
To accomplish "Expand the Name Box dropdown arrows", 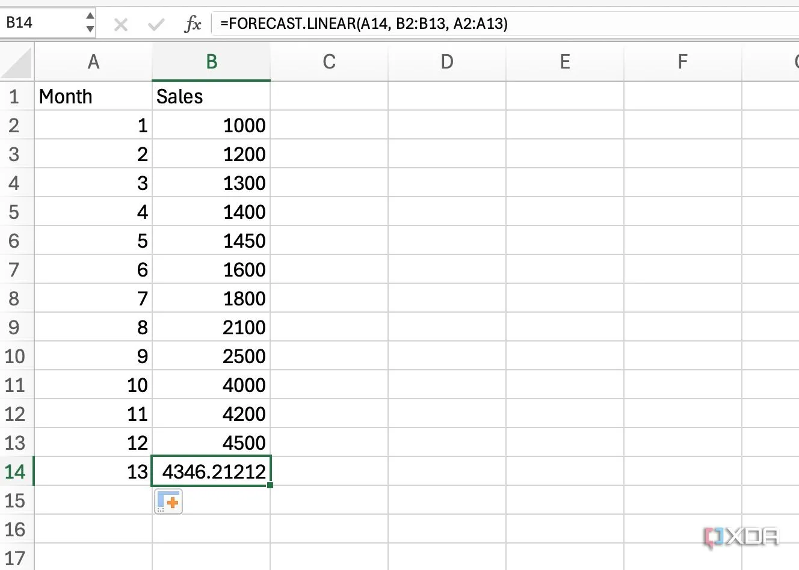I will [90, 23].
